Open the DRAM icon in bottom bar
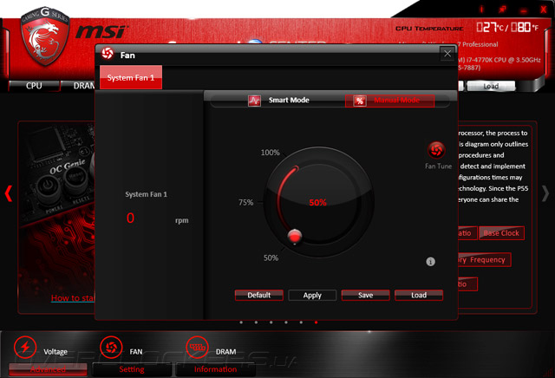Image resolution: width=555 pixels, height=378 pixels. tap(197, 347)
